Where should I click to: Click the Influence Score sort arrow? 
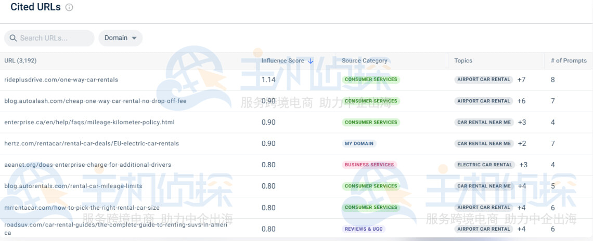311,61
